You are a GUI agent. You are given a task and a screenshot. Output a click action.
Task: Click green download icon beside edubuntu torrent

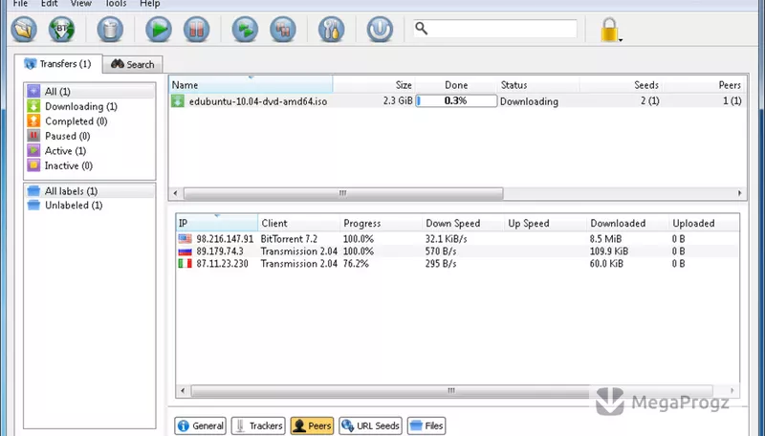tap(178, 101)
